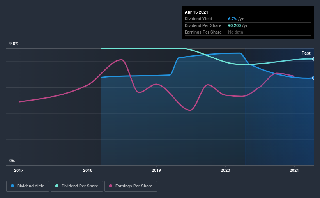This screenshot has height=198, width=320.
Task: Click the Past label on chart
Action: (x=306, y=53)
